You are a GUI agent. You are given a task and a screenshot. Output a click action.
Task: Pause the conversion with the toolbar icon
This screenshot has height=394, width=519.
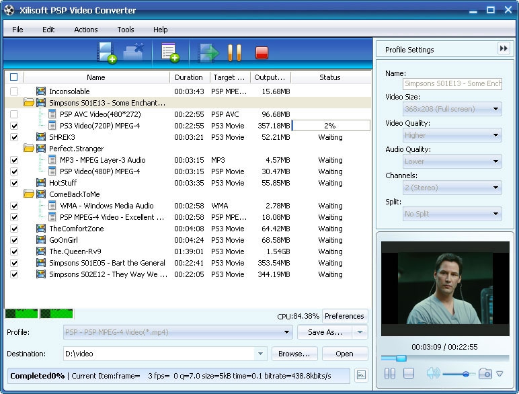click(235, 52)
